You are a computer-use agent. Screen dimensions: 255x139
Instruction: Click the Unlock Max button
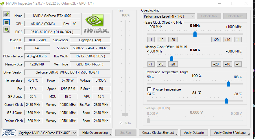(234, 16)
